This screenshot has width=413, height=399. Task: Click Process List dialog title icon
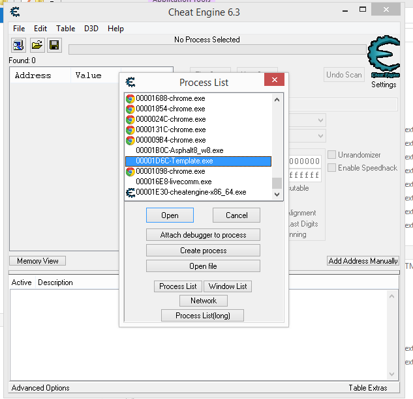tap(130, 82)
